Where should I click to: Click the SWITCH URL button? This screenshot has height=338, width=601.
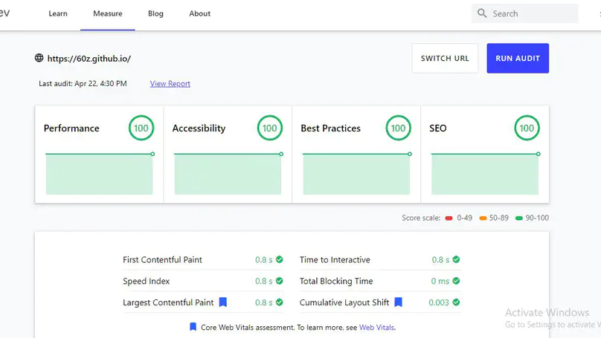pyautogui.click(x=445, y=58)
